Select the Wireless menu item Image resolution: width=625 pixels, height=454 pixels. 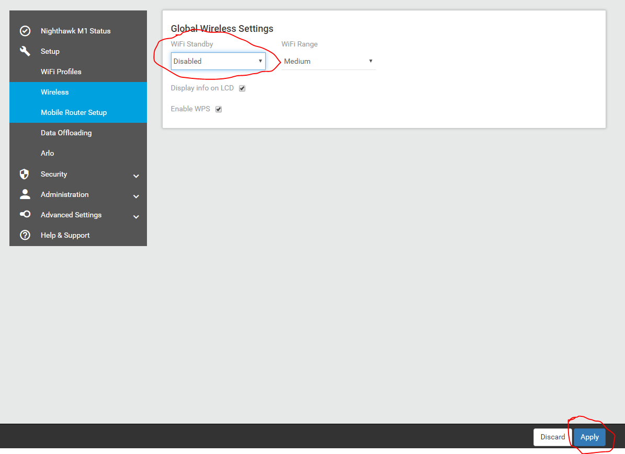(x=54, y=92)
